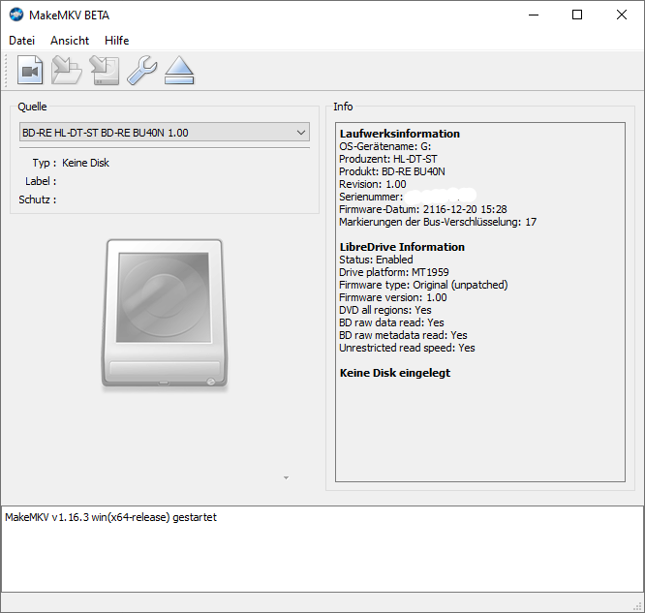Viewport: 645px width, 613px height.
Task: Maximize the MakeMKV window
Action: (577, 15)
